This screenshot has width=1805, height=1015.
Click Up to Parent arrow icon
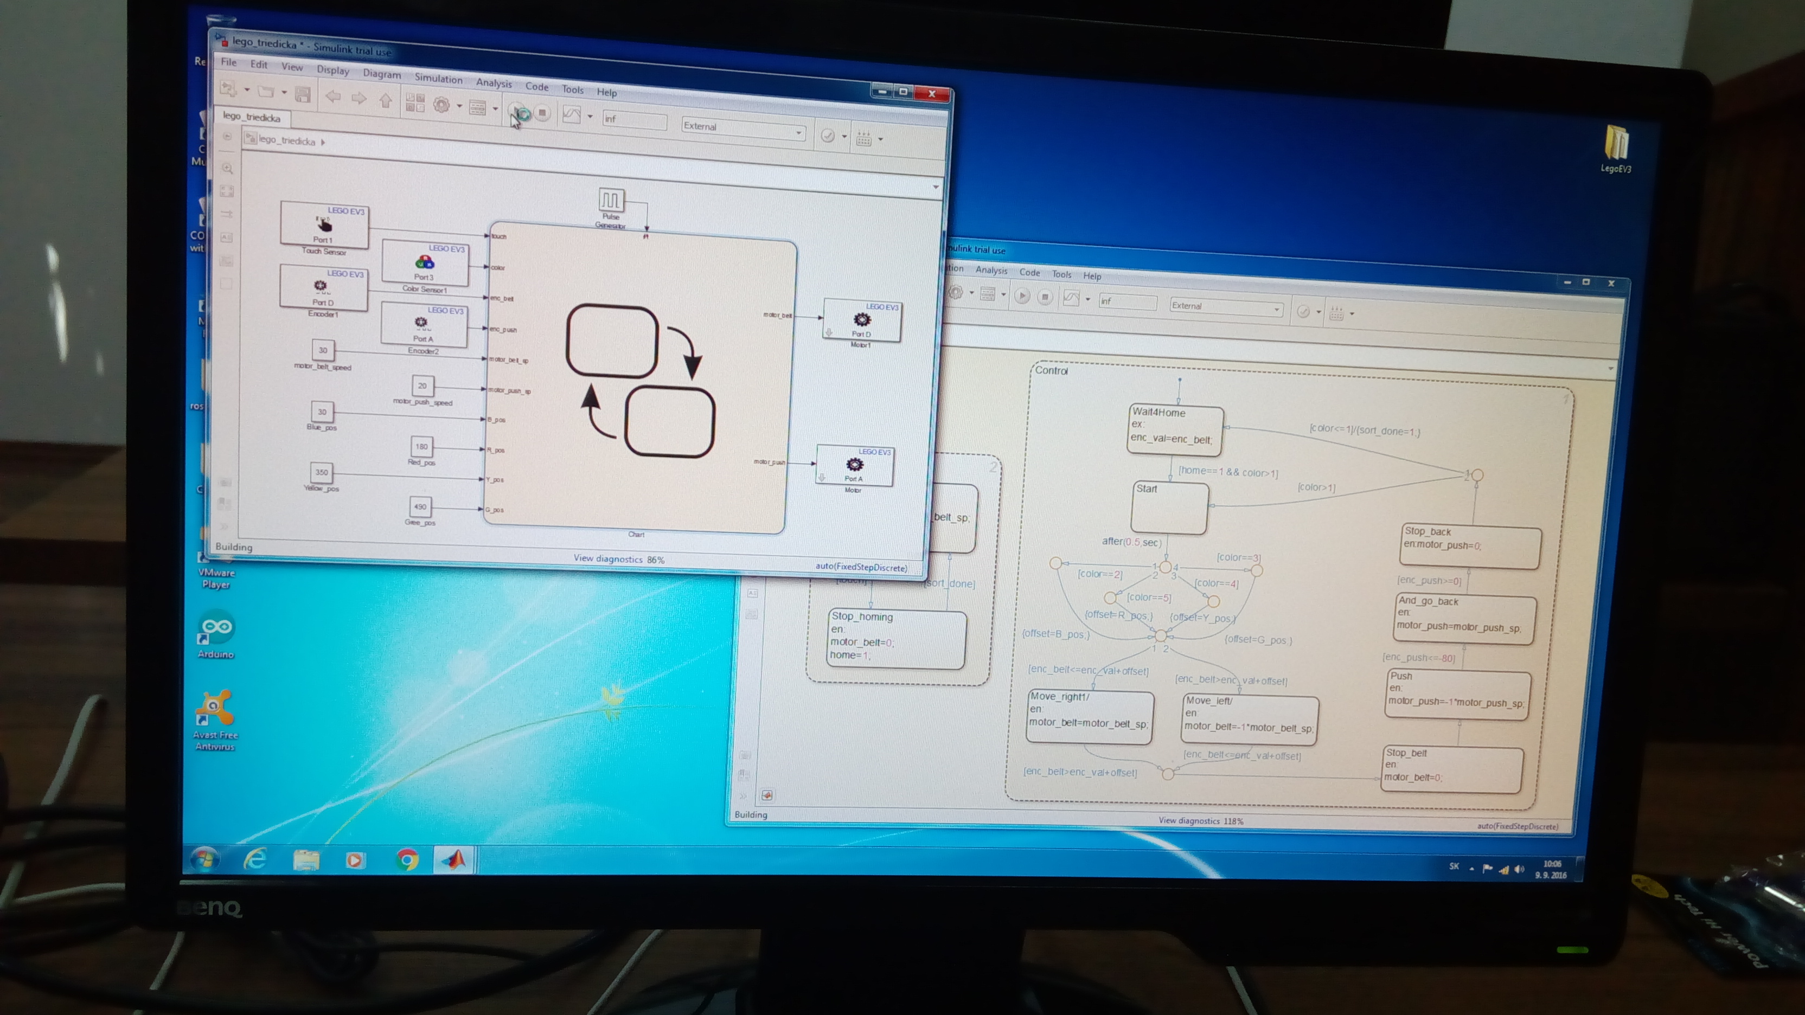click(x=386, y=100)
